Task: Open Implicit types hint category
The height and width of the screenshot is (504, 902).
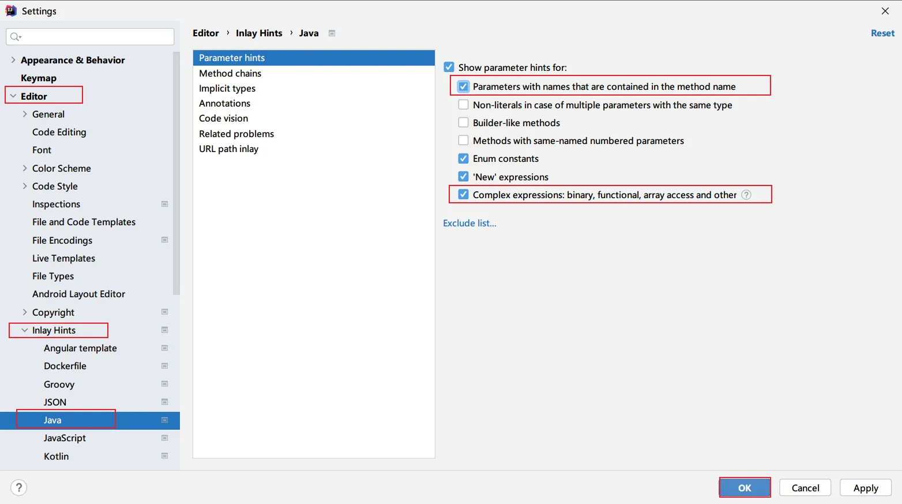Action: tap(314, 88)
